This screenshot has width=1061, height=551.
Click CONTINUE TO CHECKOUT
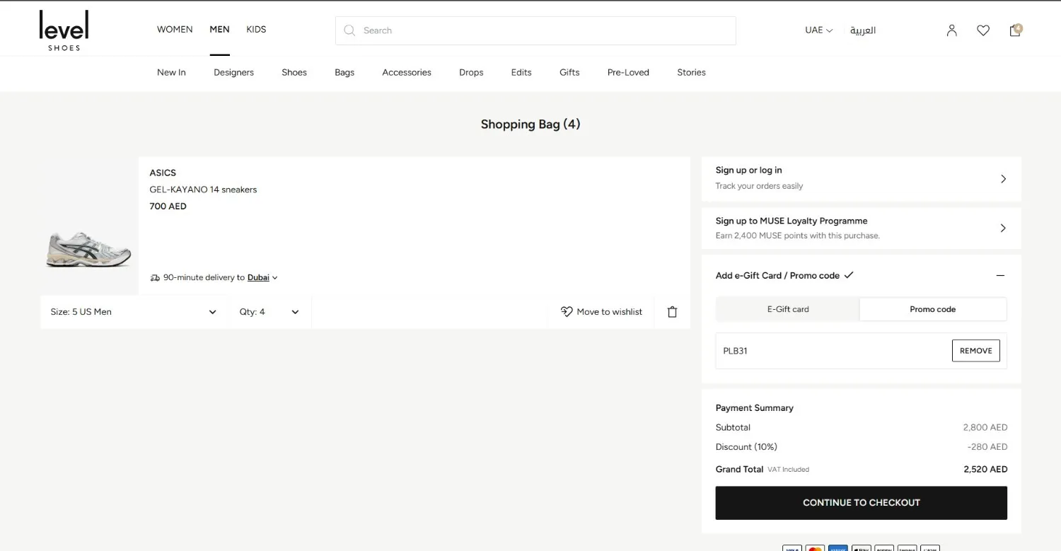pos(862,503)
